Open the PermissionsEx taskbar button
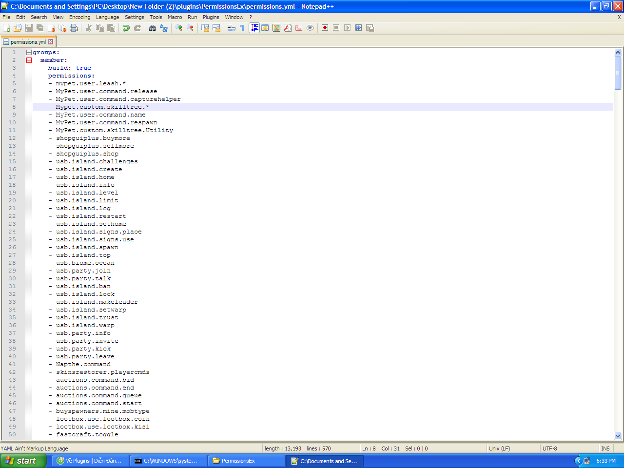This screenshot has width=624, height=468. click(x=247, y=461)
